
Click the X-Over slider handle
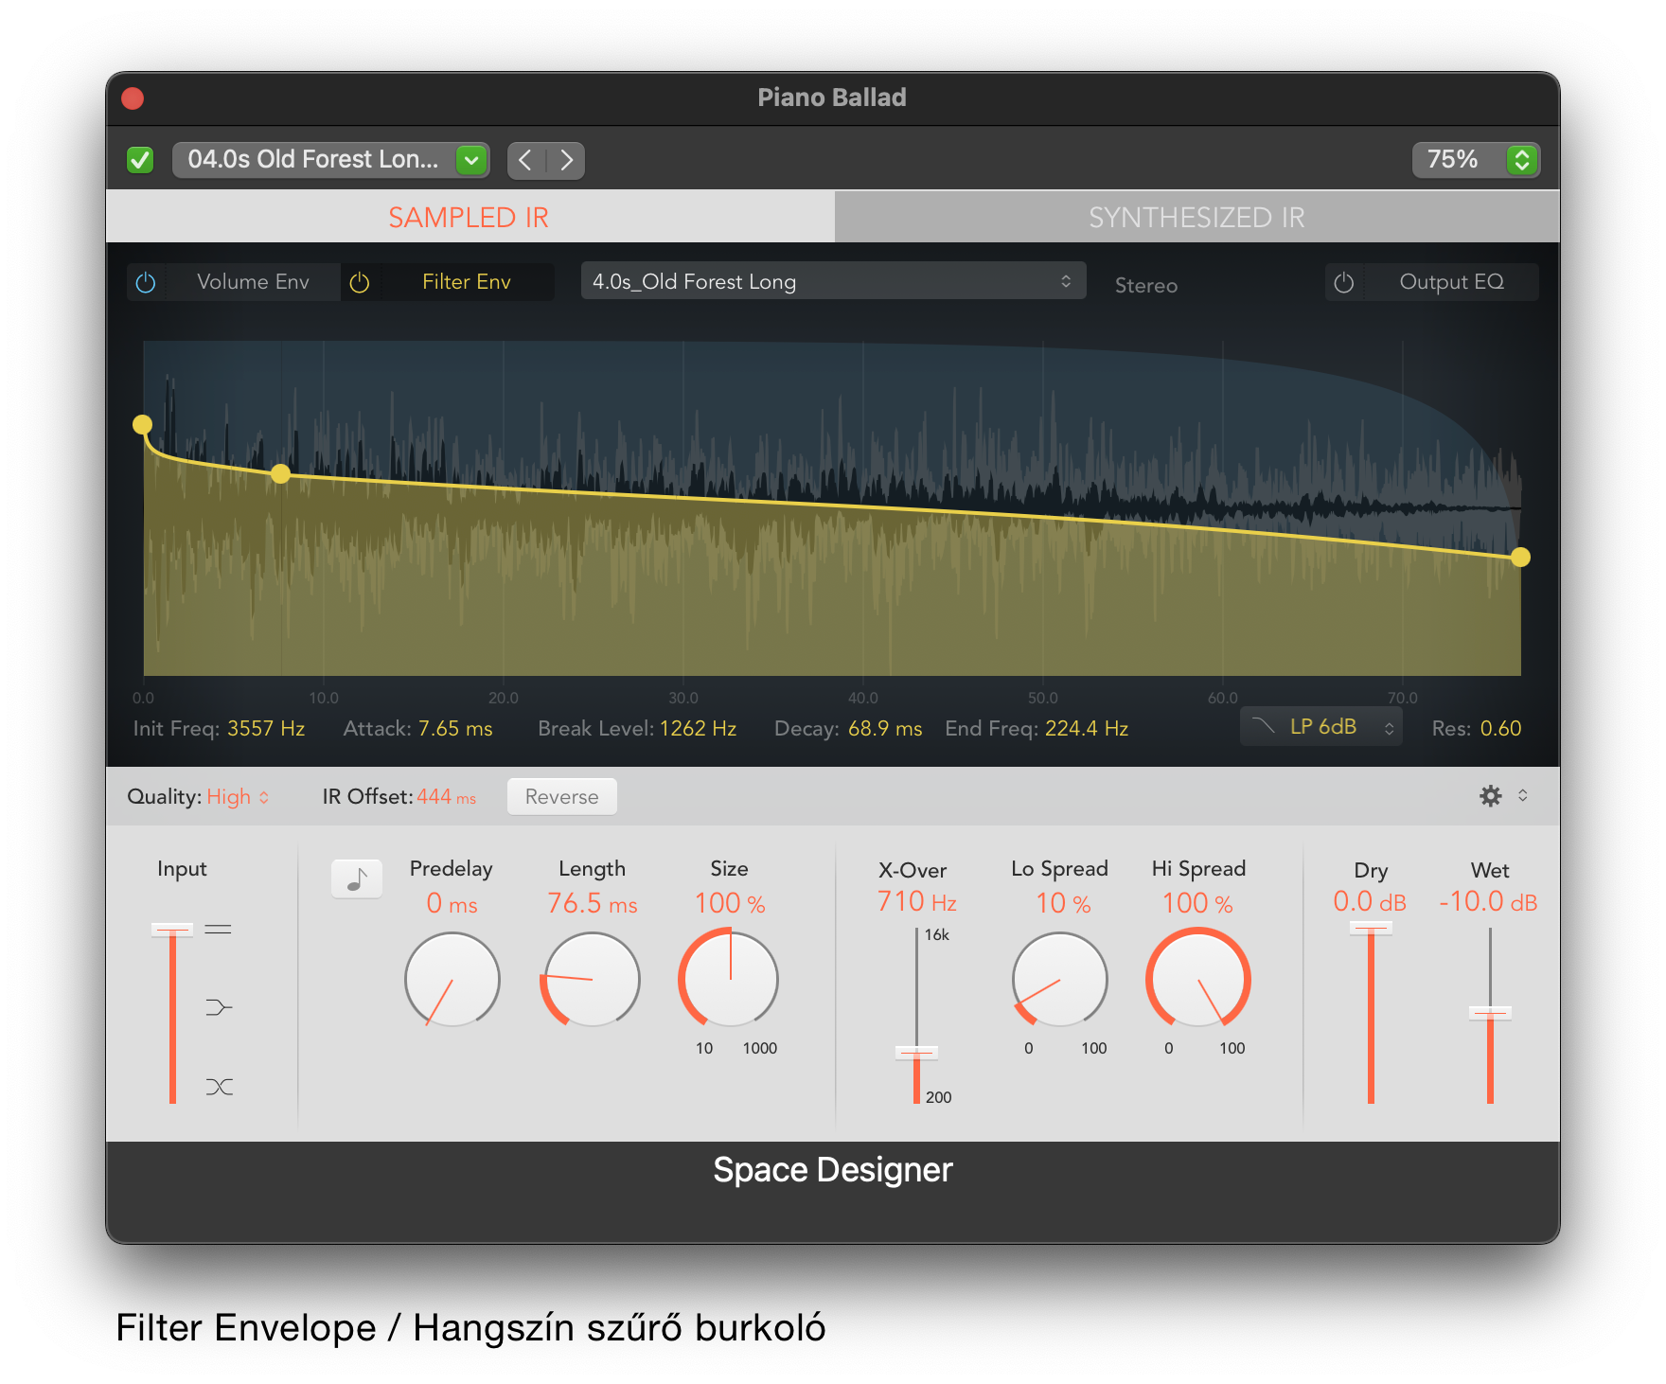[916, 1053]
